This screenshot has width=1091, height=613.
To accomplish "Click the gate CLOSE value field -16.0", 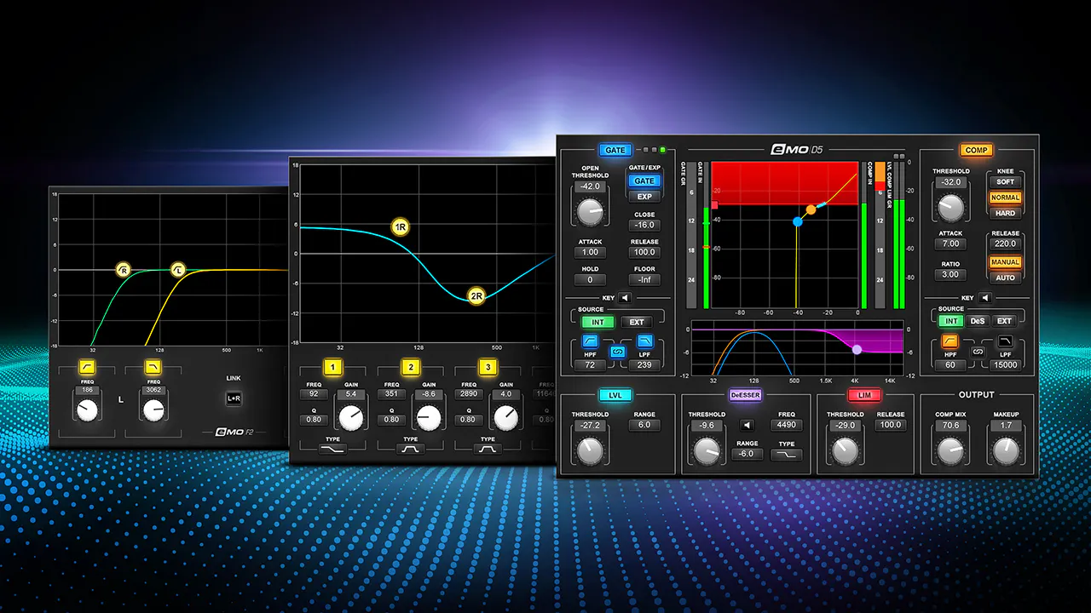I will pyautogui.click(x=644, y=226).
